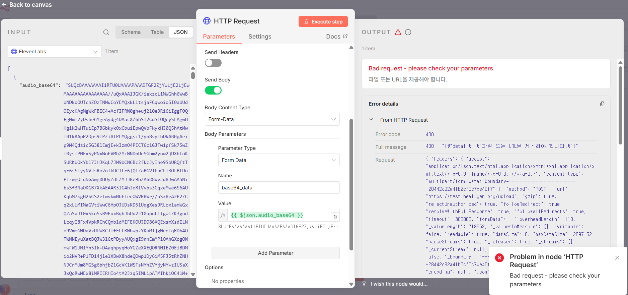The width and height of the screenshot is (628, 295).
Task: Copy error details with the copy icon
Action: [602, 104]
